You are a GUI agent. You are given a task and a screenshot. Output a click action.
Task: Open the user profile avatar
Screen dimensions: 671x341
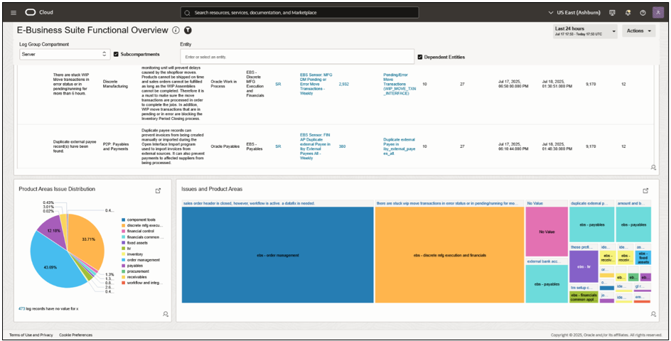tap(658, 12)
